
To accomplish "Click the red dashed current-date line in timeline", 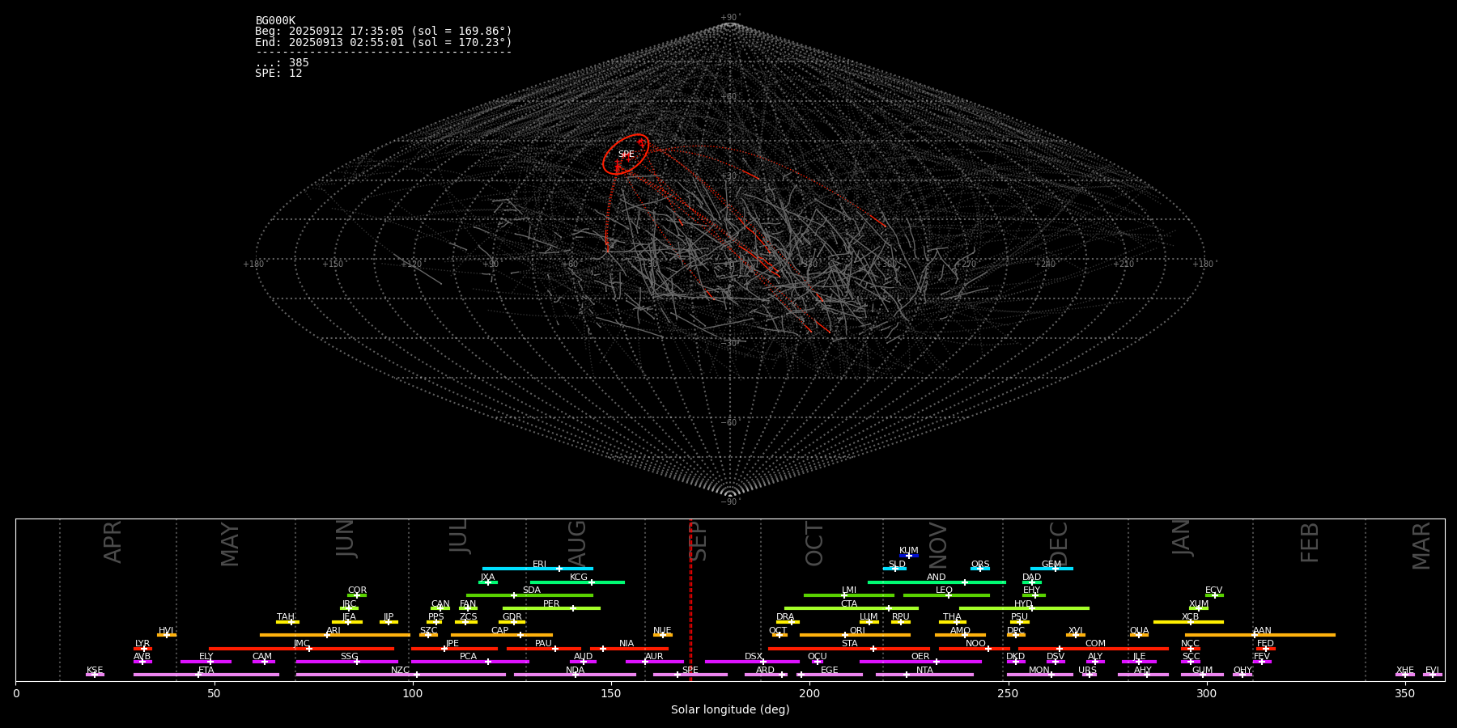I will click(690, 599).
